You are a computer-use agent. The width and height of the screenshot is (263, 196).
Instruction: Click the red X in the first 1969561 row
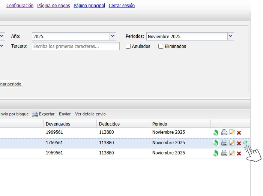pos(239,133)
